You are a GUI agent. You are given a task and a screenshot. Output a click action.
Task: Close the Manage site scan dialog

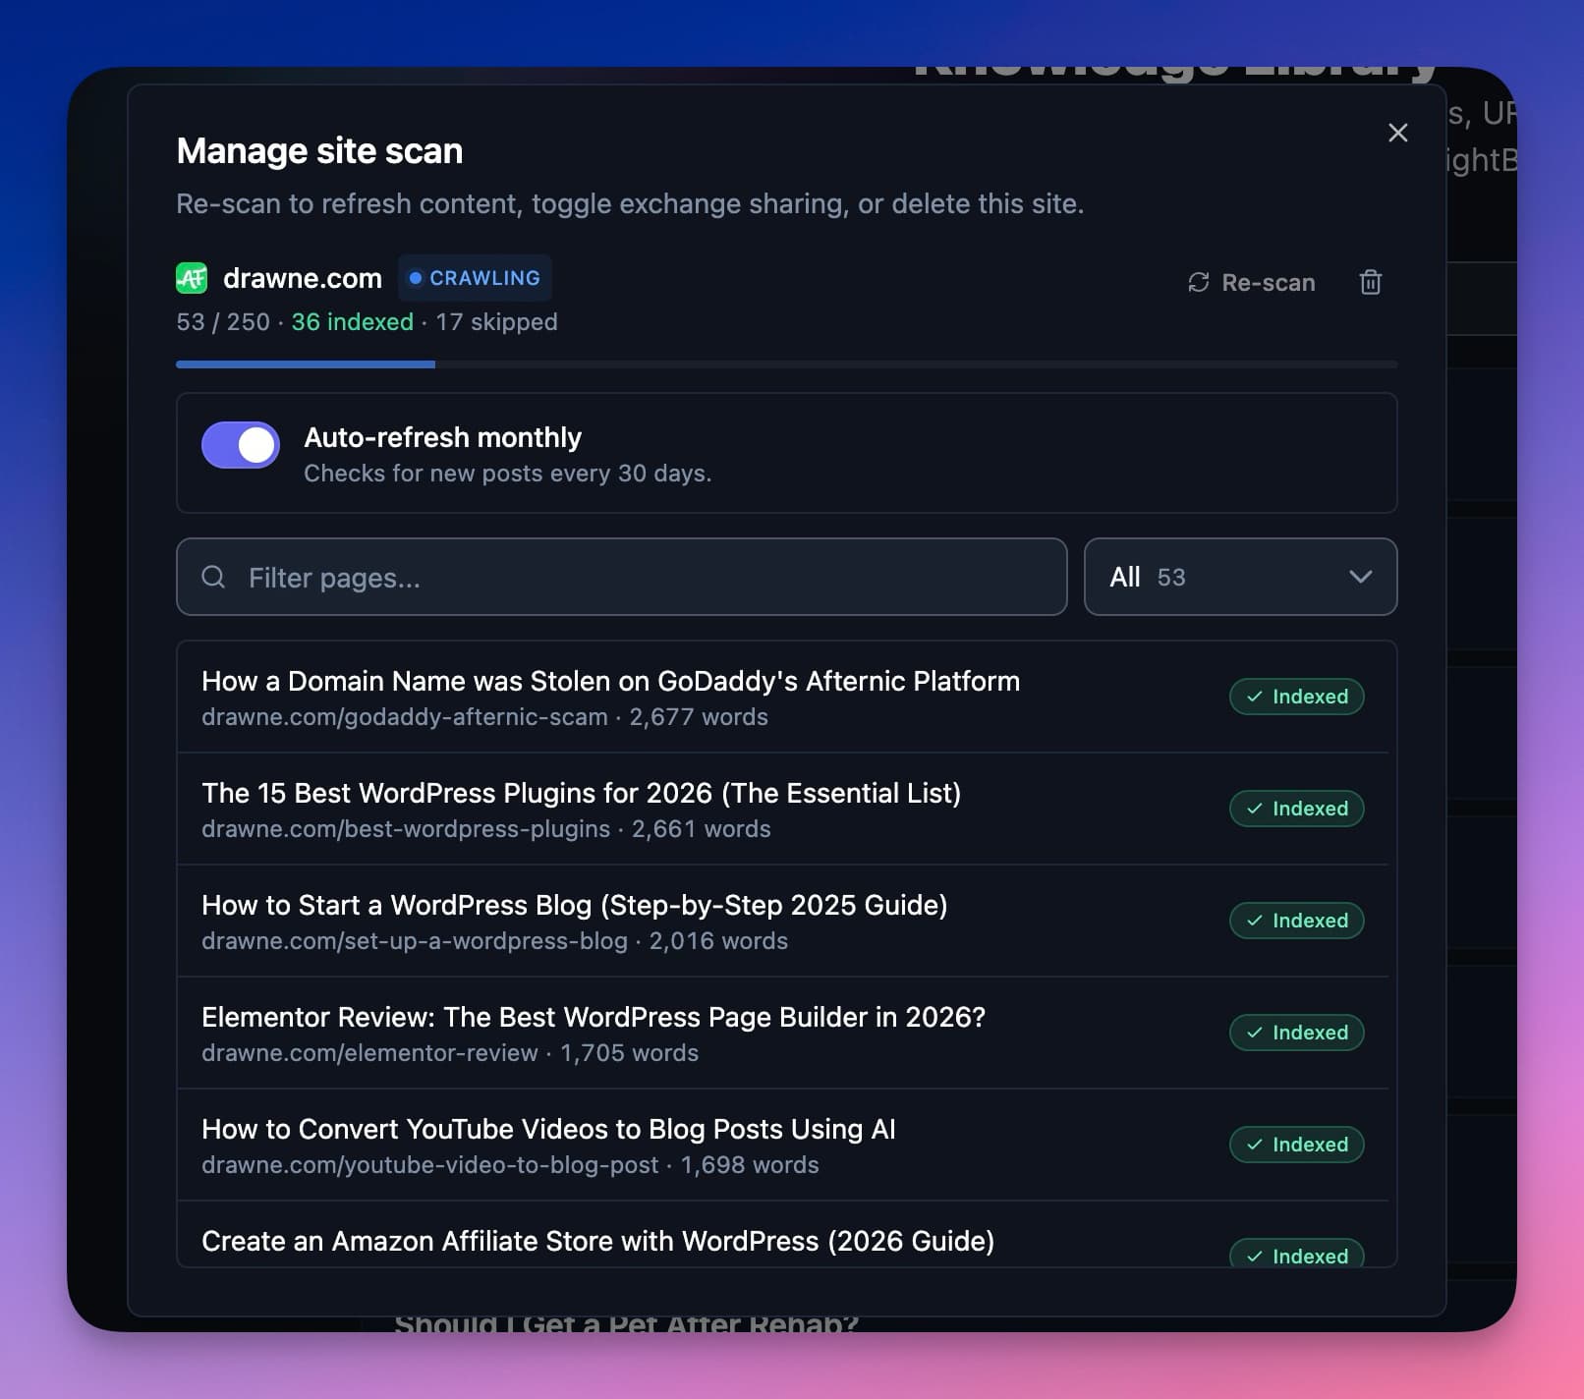[1397, 133]
